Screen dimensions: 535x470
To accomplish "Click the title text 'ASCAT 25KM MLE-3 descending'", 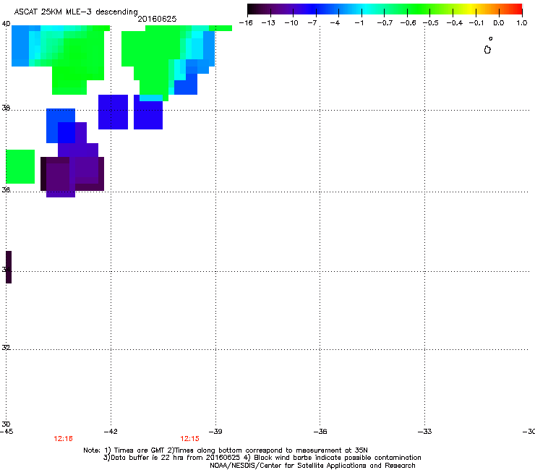I will [x=76, y=12].
